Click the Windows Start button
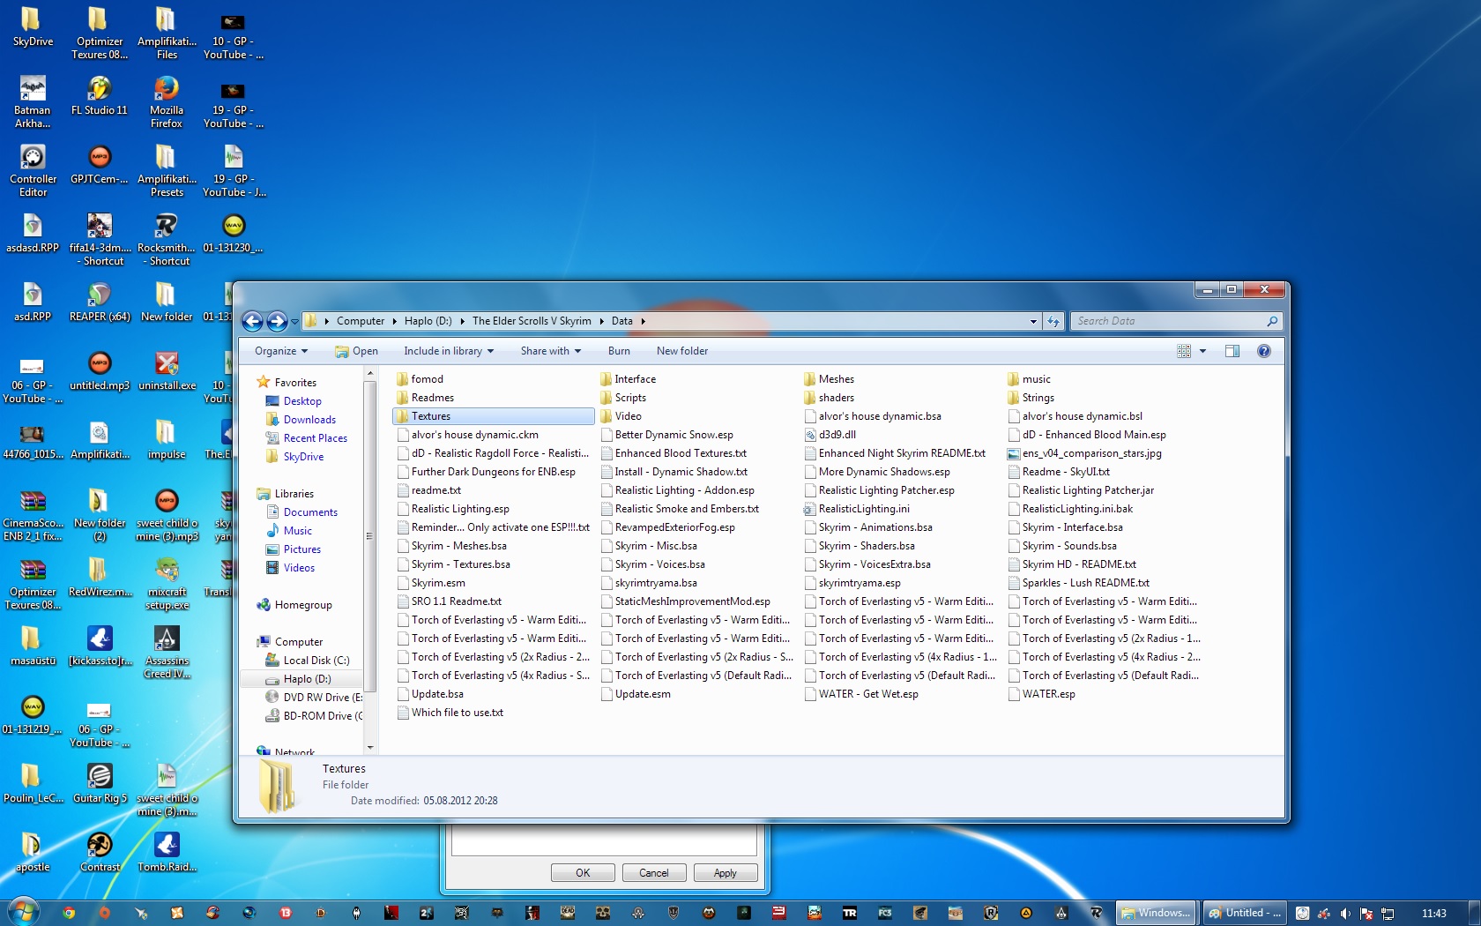The height and width of the screenshot is (926, 1481). coord(23,911)
